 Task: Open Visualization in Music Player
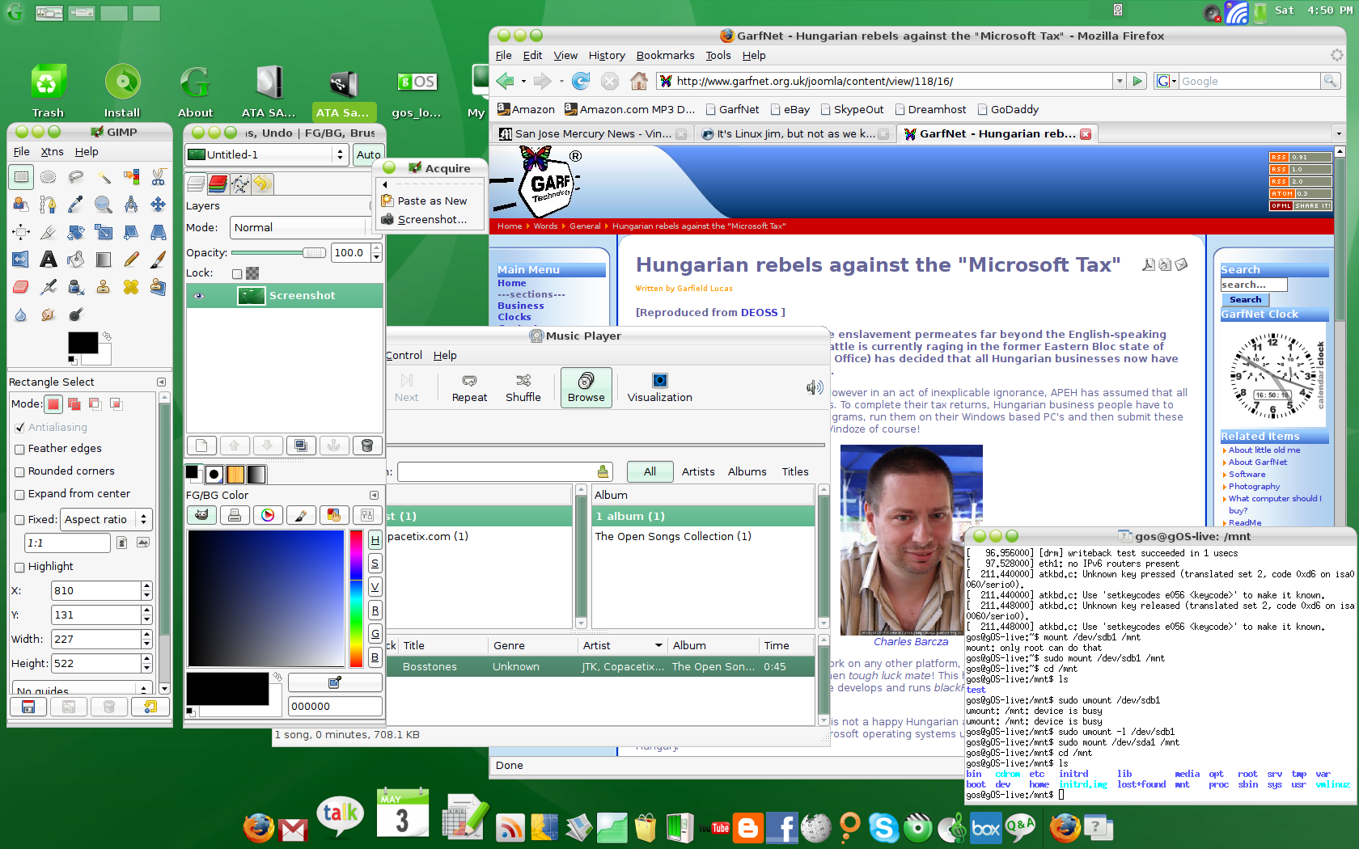660,388
